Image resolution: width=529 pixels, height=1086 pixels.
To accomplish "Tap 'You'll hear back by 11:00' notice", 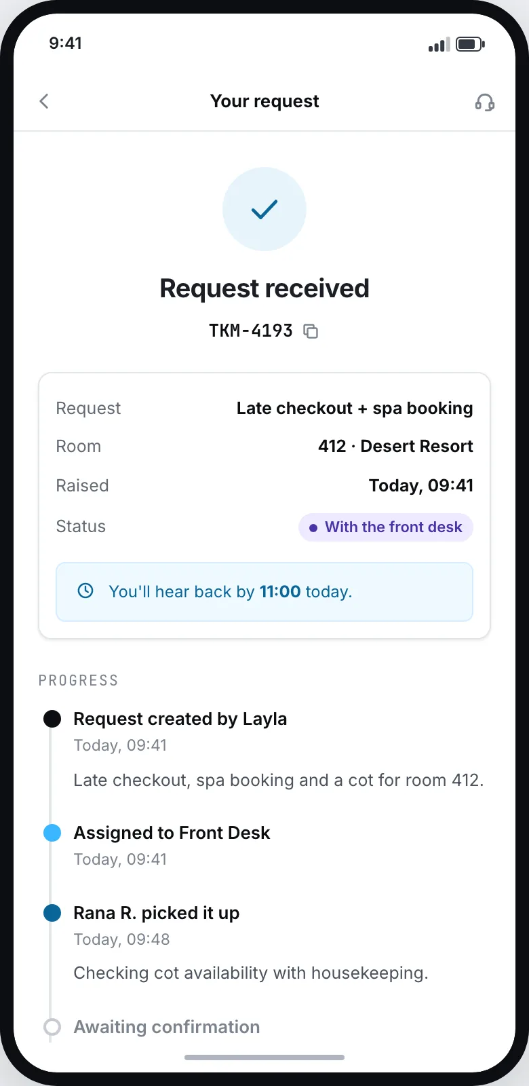I will [x=264, y=592].
